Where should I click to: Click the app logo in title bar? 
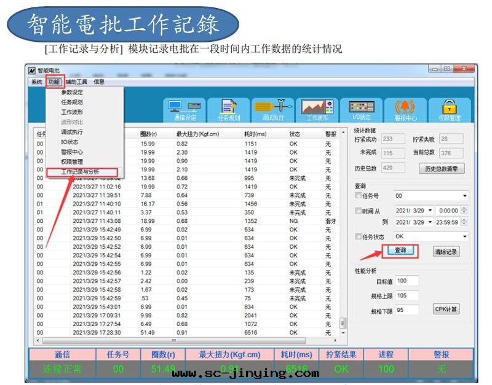pos(31,70)
